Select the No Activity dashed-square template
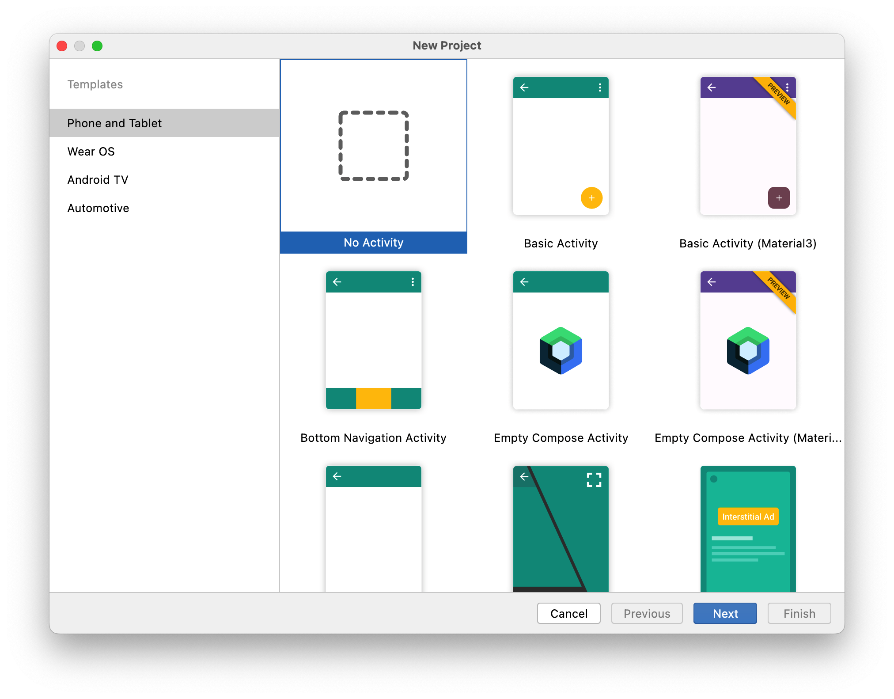This screenshot has height=699, width=894. [373, 146]
